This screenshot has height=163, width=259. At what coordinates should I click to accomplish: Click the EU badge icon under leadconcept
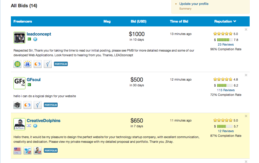point(28,64)
